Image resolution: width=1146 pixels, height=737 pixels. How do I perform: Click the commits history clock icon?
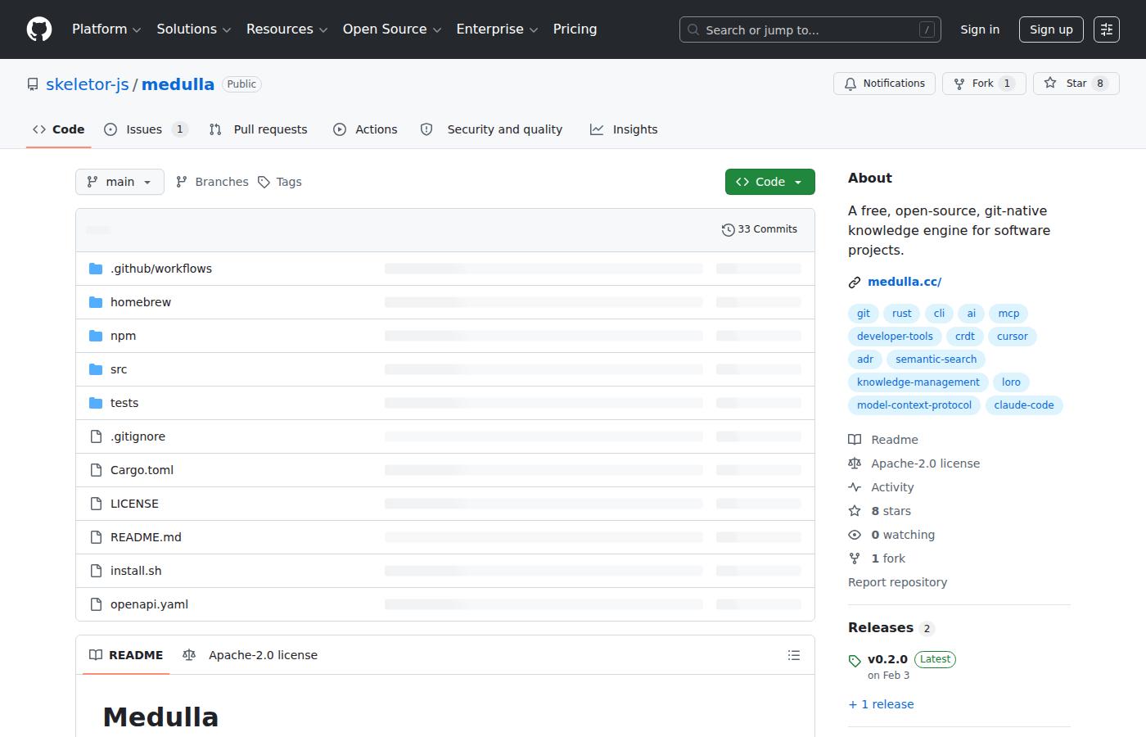[728, 230]
